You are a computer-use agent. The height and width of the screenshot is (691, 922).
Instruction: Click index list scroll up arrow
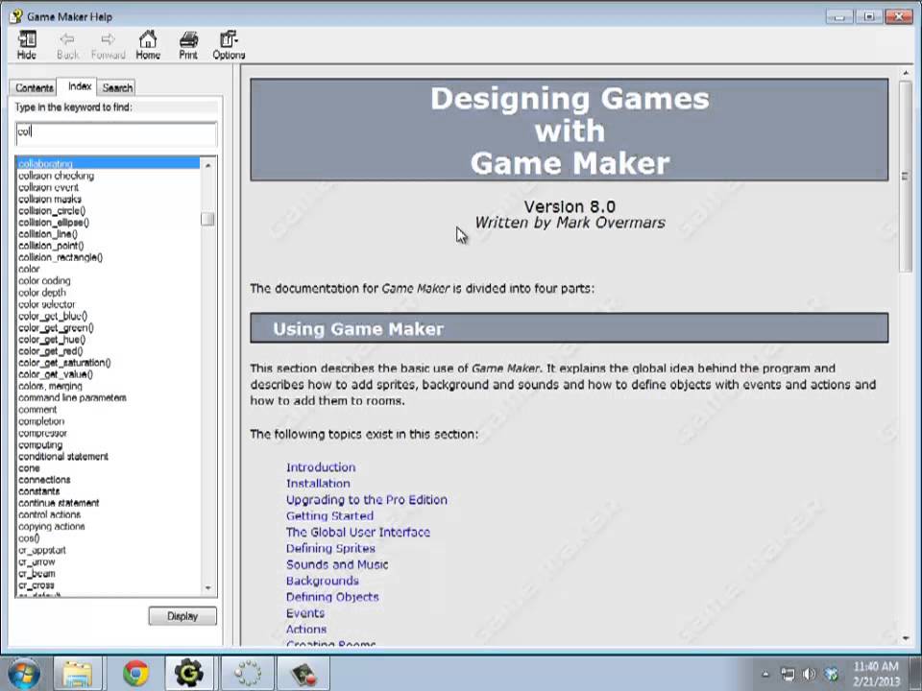[x=207, y=165]
